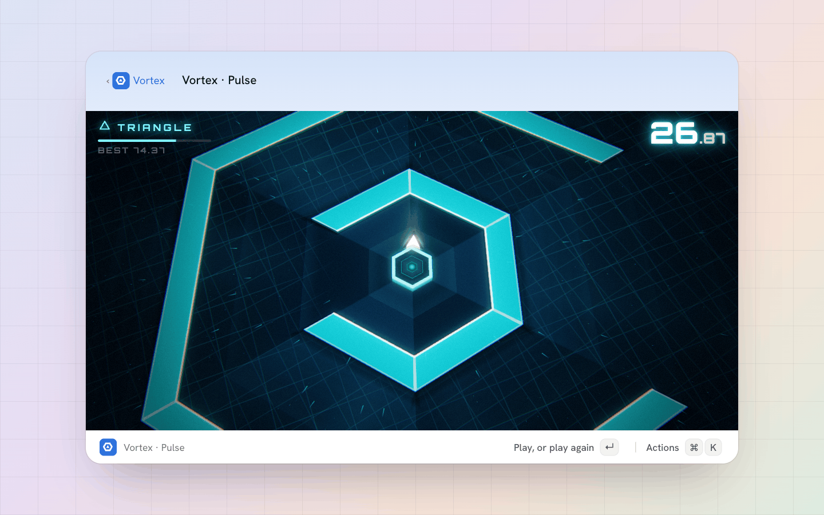Click the Vortex · Pulse header title

click(219, 80)
